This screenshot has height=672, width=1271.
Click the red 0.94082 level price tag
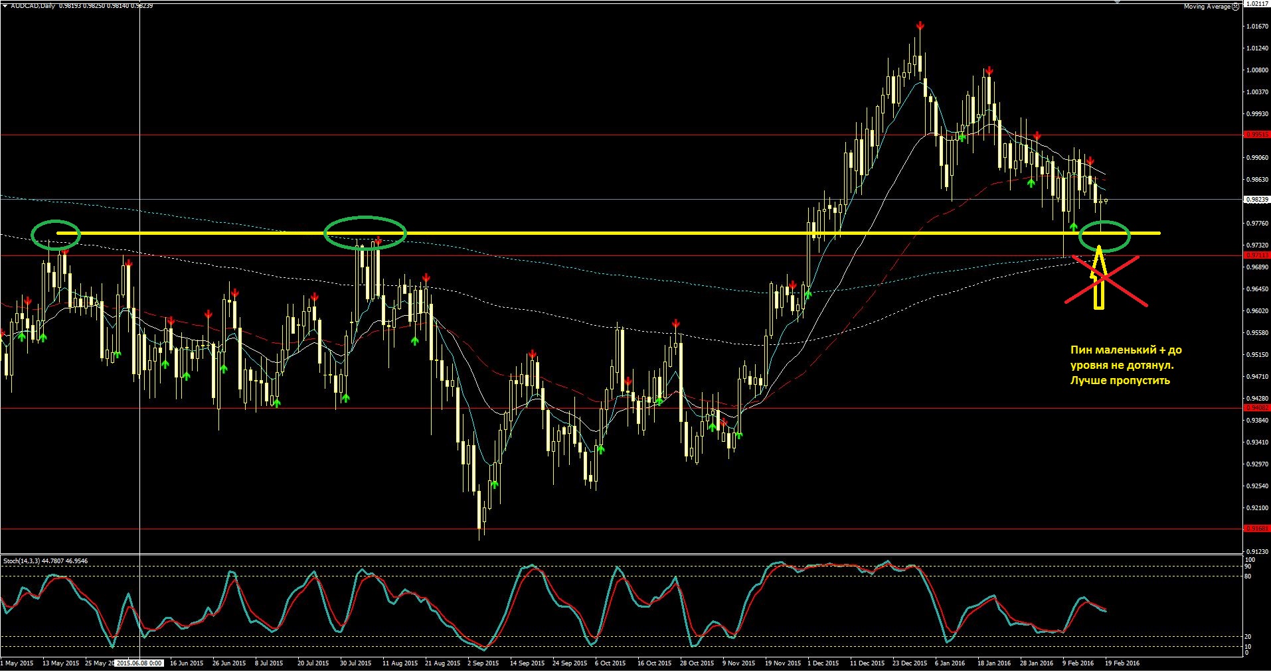pos(1256,408)
